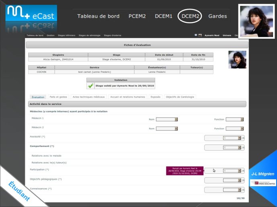Viewport: 277px width, 207px height.
Task: Open the large student portrait photo
Action: tap(256, 21)
